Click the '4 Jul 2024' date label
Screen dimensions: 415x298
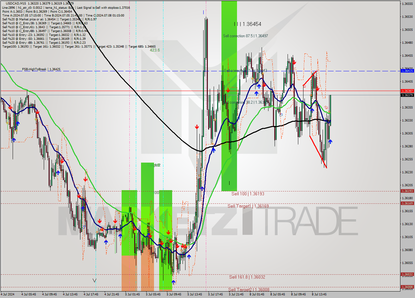coord(7,294)
